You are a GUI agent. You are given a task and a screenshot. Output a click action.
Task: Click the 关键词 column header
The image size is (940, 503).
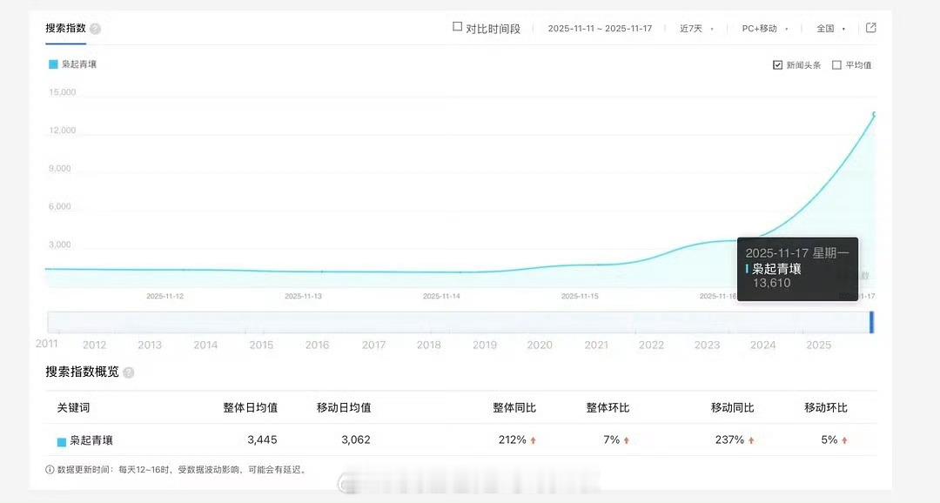pos(73,407)
